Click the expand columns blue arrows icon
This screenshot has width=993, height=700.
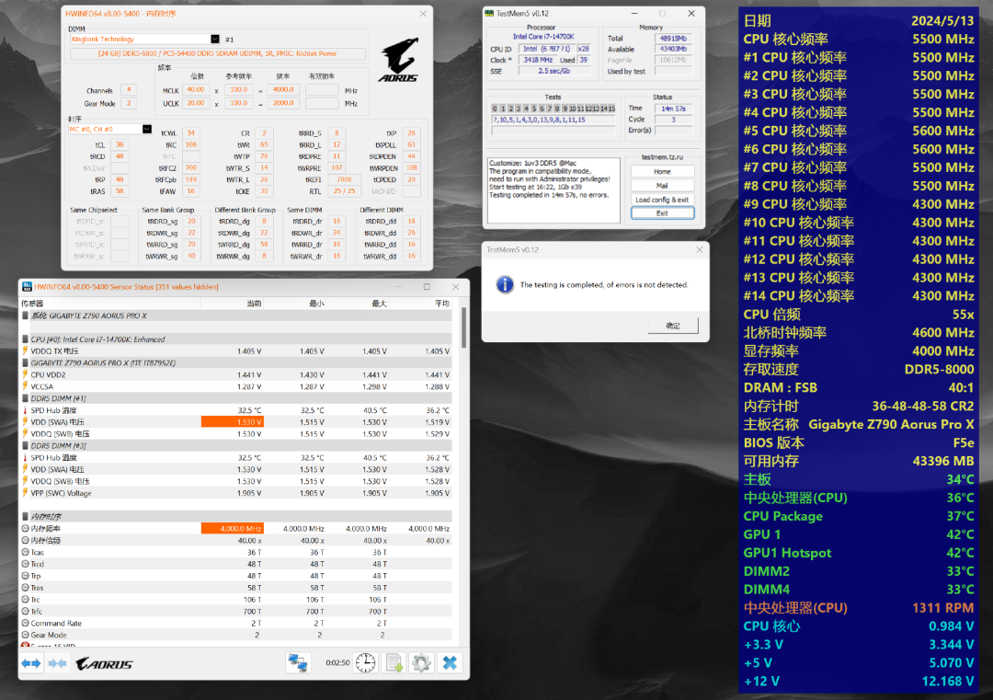point(30,663)
